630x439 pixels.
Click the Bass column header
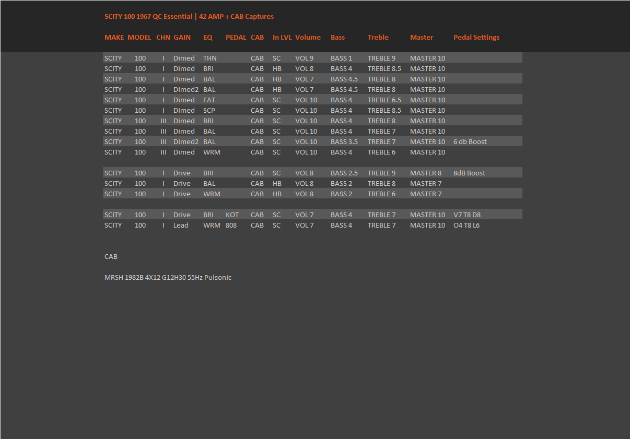[x=338, y=37]
